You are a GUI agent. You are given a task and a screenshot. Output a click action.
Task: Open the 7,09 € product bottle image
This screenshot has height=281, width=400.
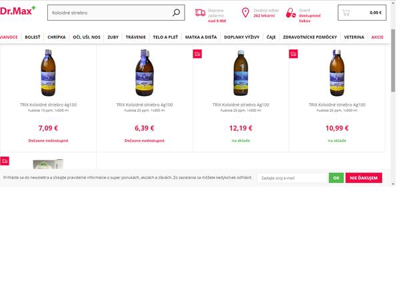coord(48,72)
